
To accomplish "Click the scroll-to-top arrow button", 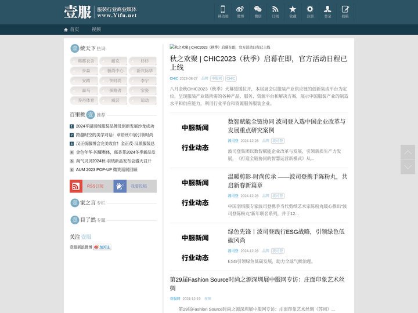I will 408,152.
